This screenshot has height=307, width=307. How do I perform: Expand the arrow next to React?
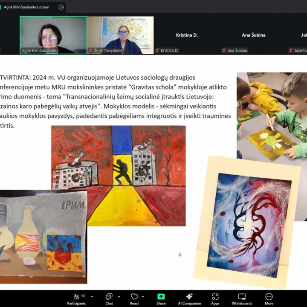click(x=143, y=296)
